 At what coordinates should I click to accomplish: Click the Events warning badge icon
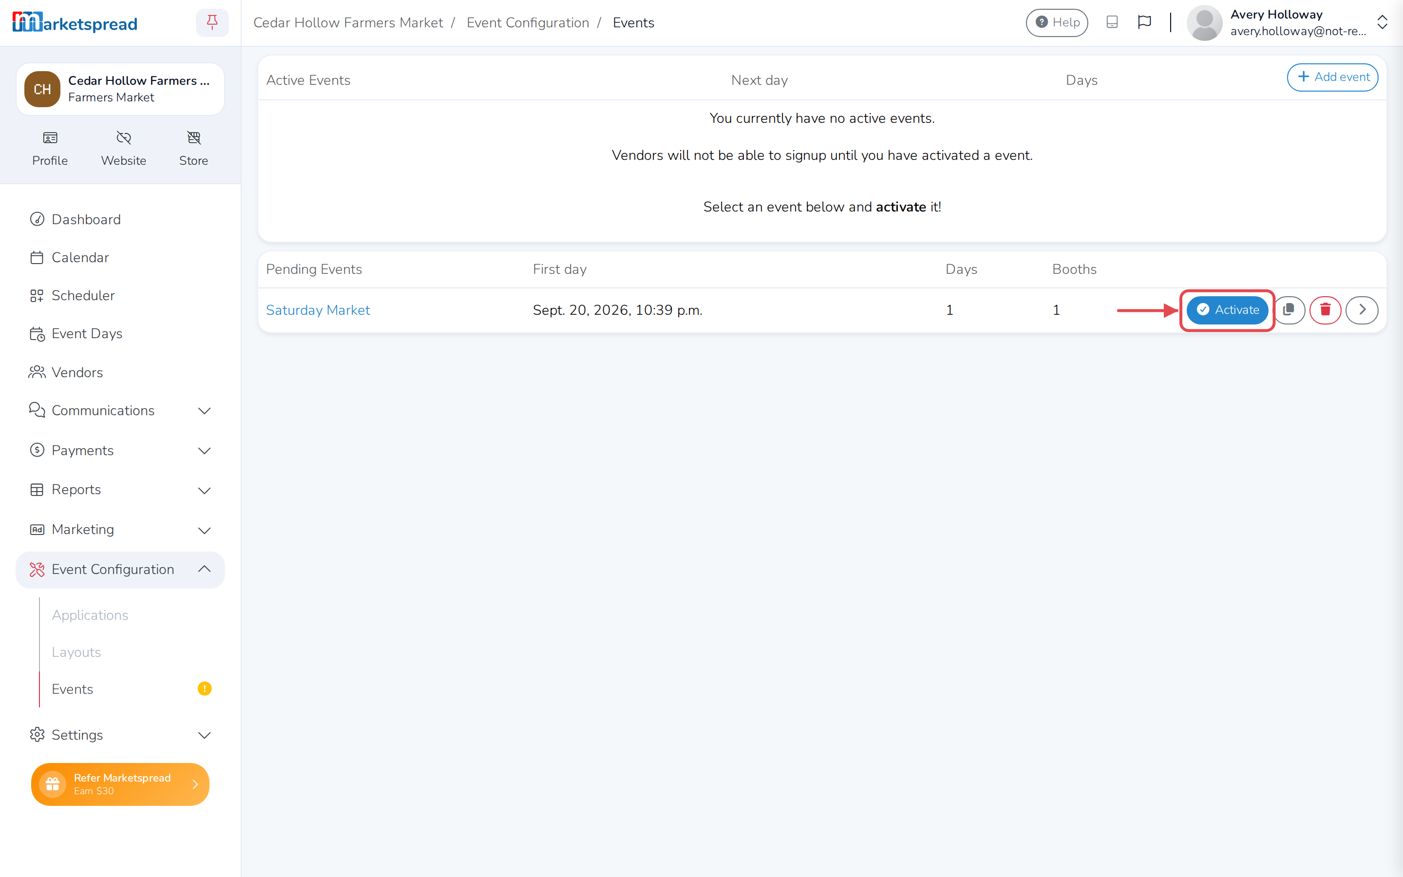point(205,688)
